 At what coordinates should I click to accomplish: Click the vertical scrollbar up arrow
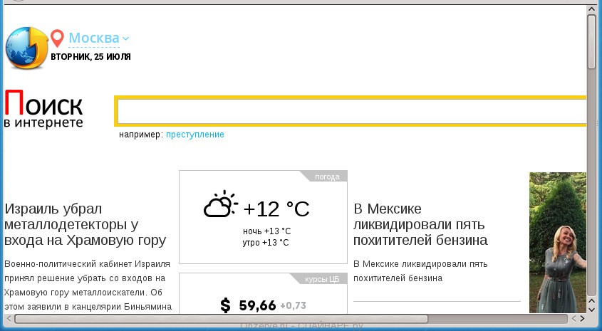591,9
